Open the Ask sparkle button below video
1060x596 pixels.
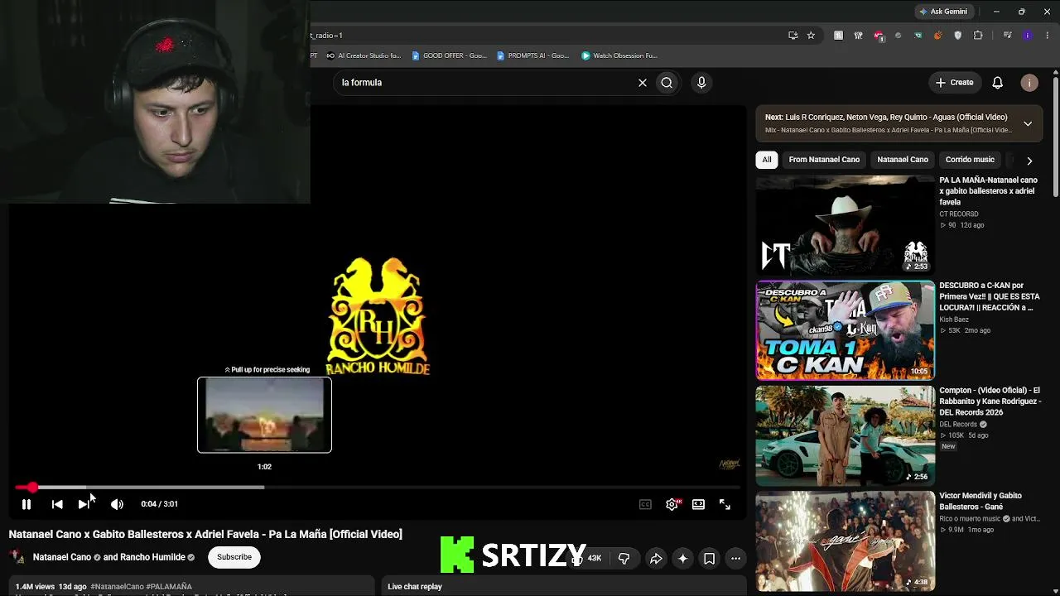click(x=682, y=559)
